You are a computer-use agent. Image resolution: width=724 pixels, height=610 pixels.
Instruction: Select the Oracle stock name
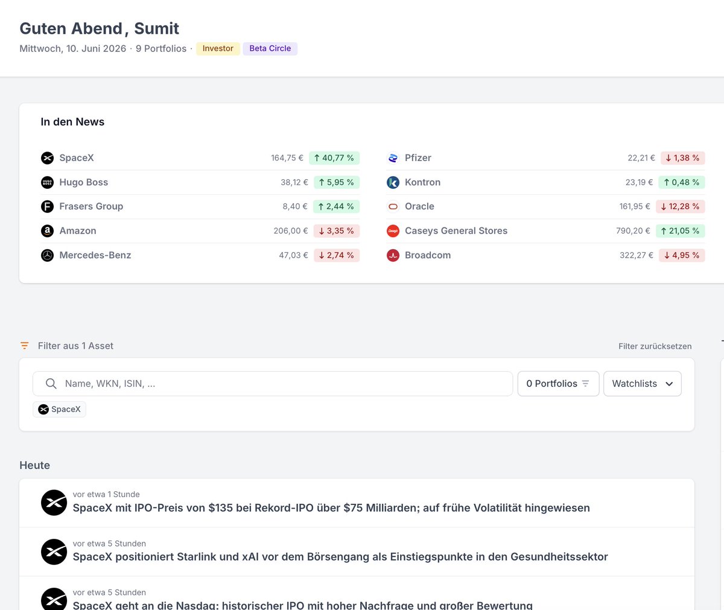tap(419, 206)
